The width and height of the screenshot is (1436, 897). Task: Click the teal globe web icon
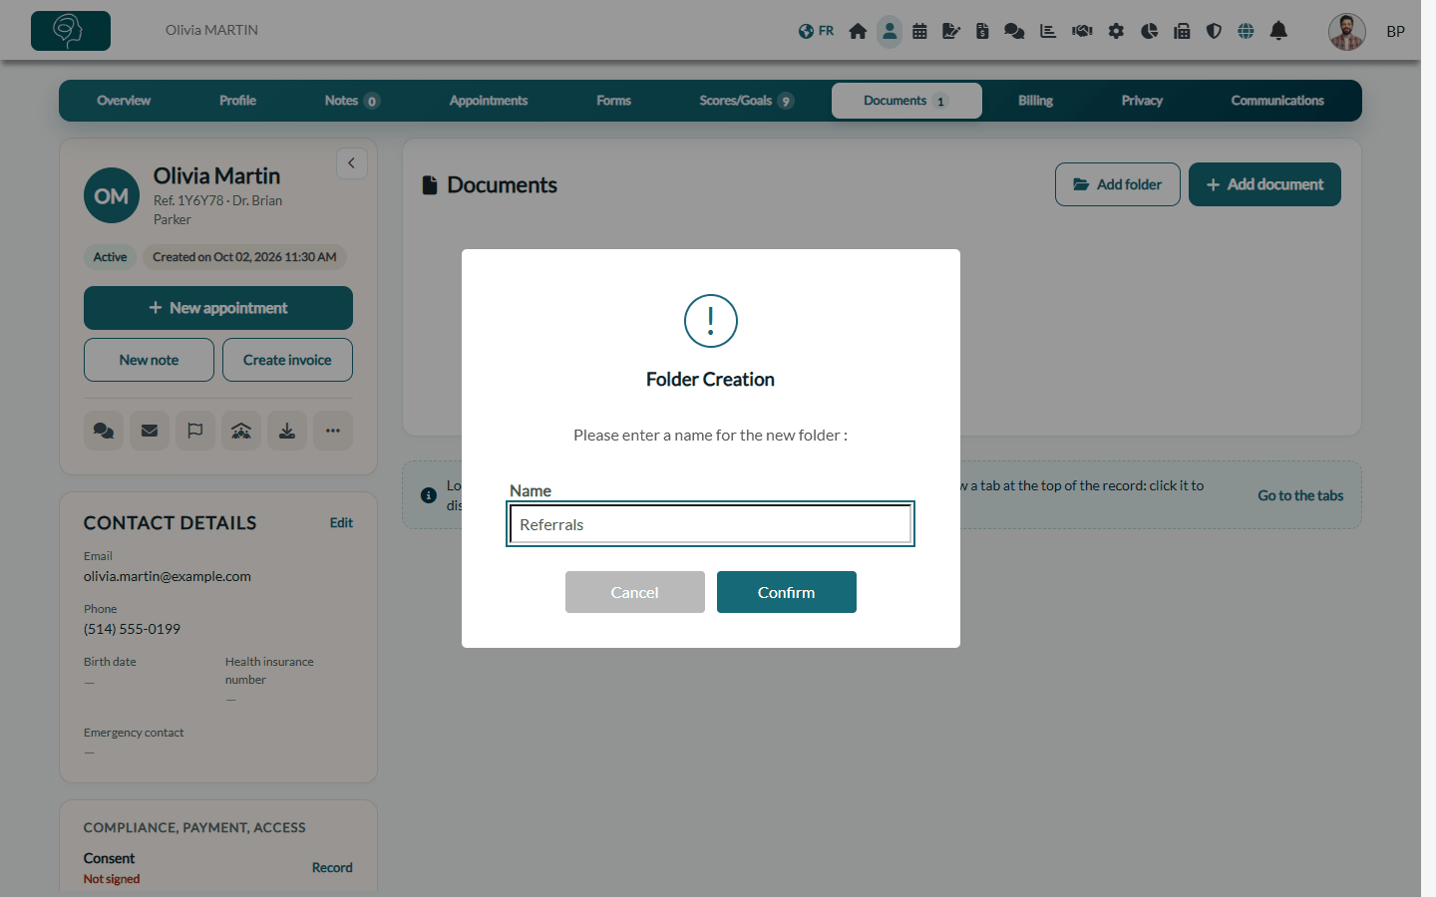tap(1246, 31)
